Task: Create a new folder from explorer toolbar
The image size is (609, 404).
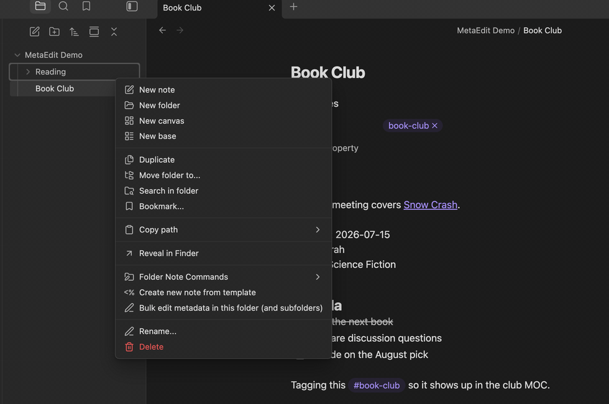Action: tap(55, 32)
